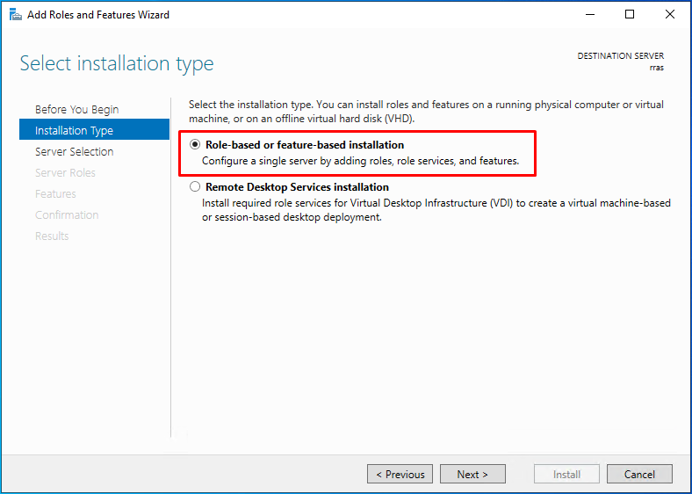Click the greyed-out Install button
This screenshot has width=692, height=494.
pyautogui.click(x=566, y=474)
